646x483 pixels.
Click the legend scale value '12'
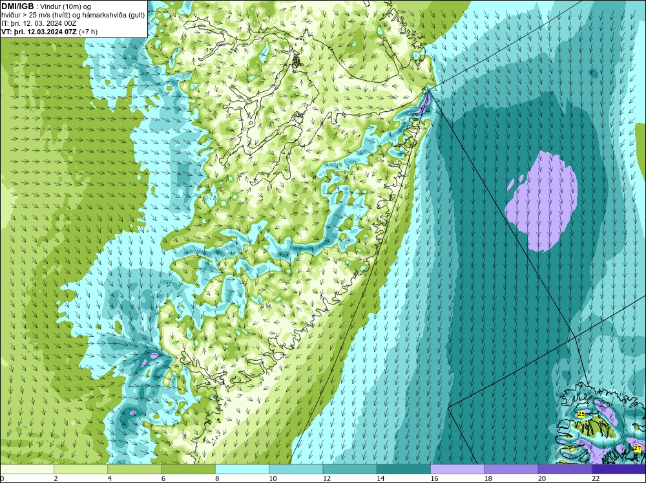pos(326,478)
